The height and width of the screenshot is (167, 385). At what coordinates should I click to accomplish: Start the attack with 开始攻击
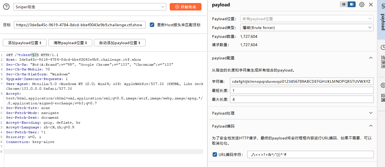click(185, 7)
